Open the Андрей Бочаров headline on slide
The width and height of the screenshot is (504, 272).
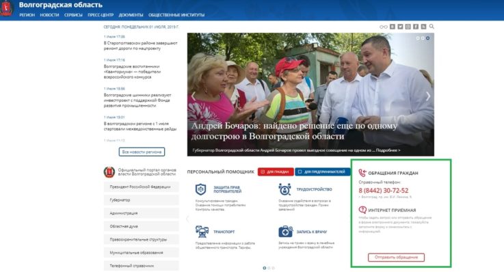coord(294,131)
